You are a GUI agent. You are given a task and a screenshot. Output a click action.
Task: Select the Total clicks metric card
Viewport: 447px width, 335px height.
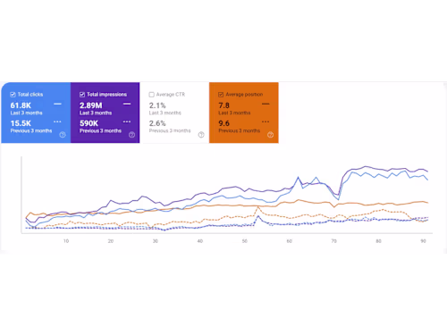pos(36,113)
